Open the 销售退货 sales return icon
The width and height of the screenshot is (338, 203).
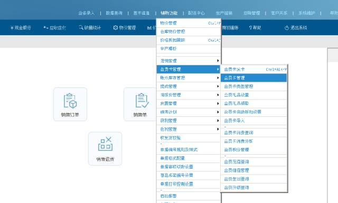(x=105, y=149)
